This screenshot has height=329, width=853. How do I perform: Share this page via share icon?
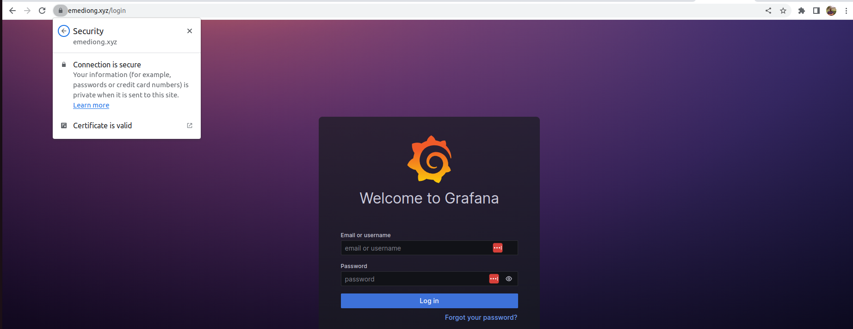768,11
